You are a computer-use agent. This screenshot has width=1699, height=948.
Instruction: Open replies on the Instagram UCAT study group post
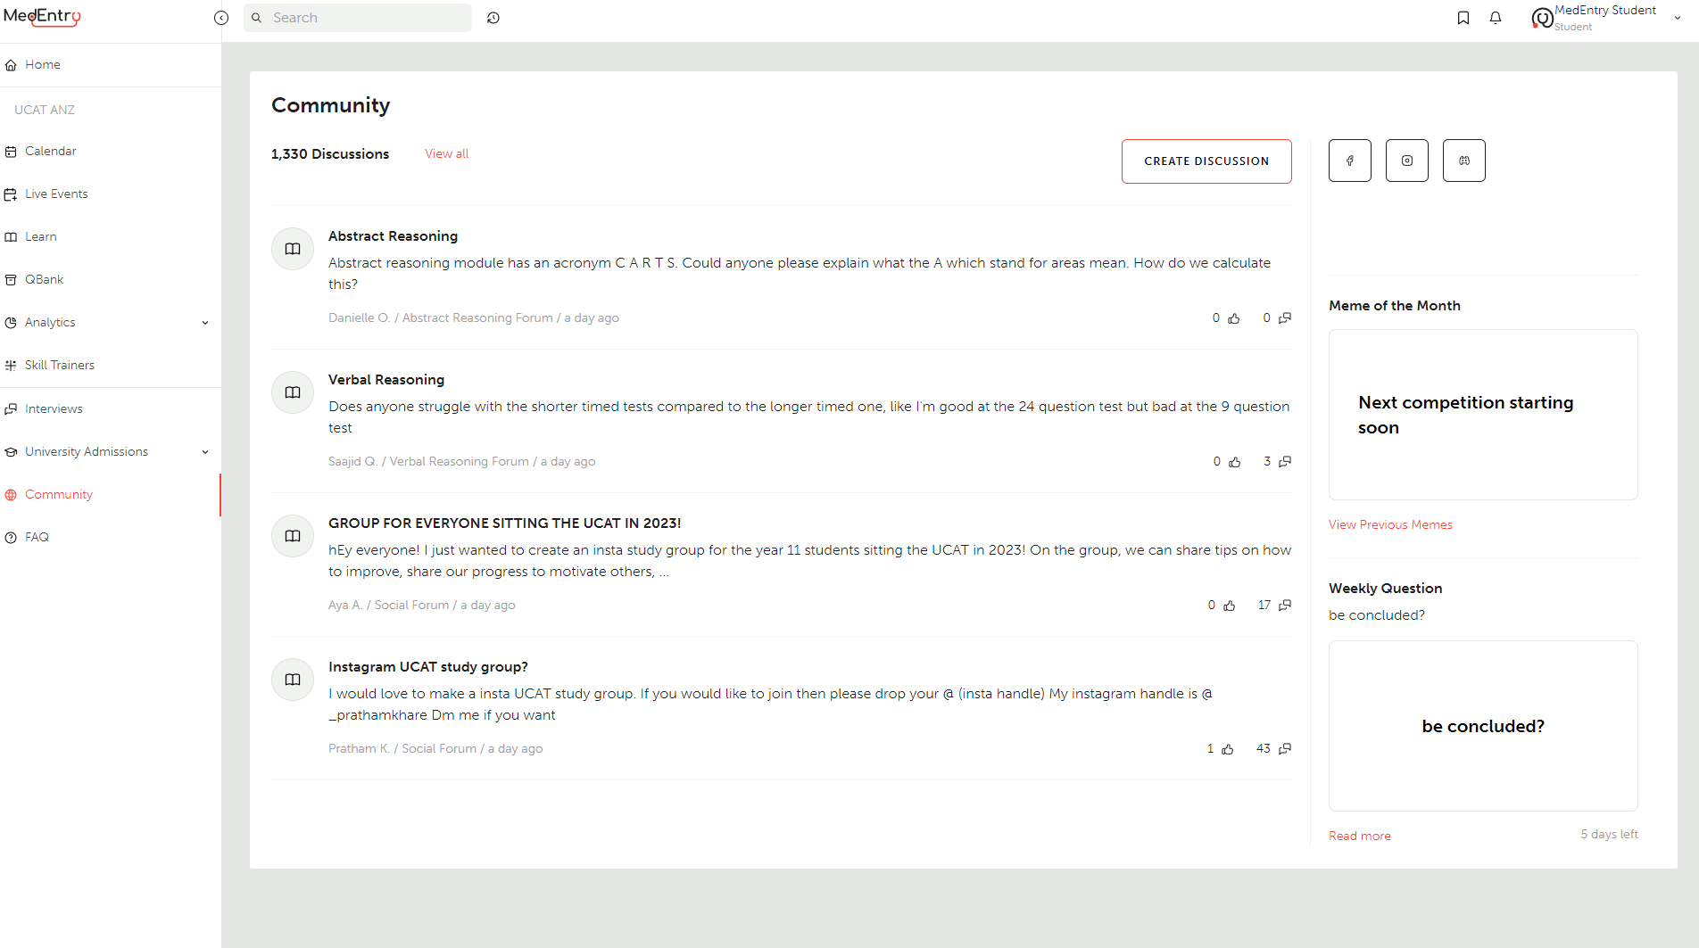pyautogui.click(x=1284, y=748)
